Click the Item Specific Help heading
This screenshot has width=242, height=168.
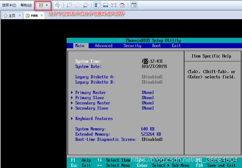(x=211, y=56)
